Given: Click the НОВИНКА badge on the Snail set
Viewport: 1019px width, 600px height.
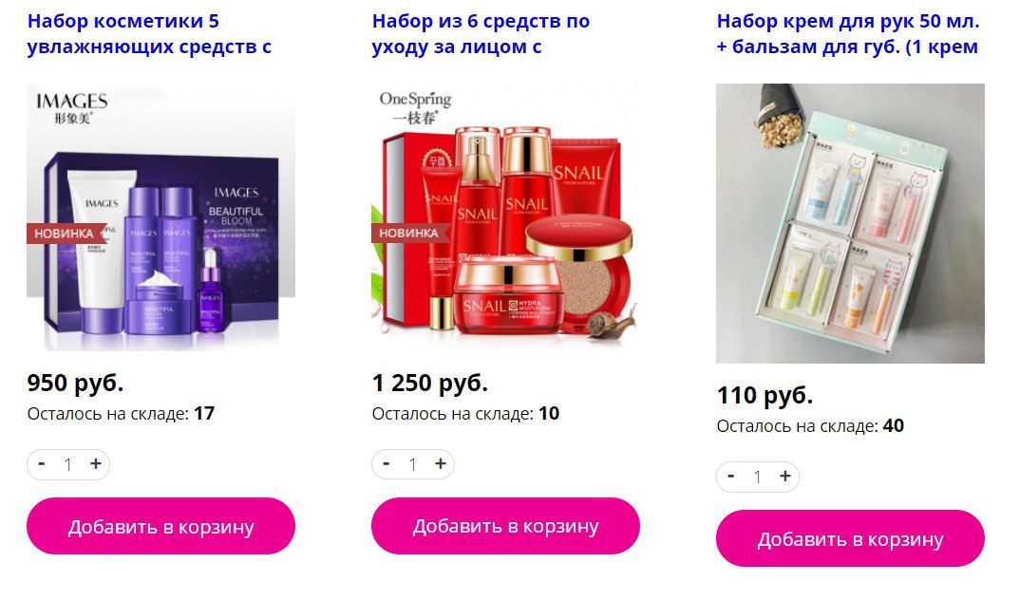Looking at the screenshot, I should point(408,234).
